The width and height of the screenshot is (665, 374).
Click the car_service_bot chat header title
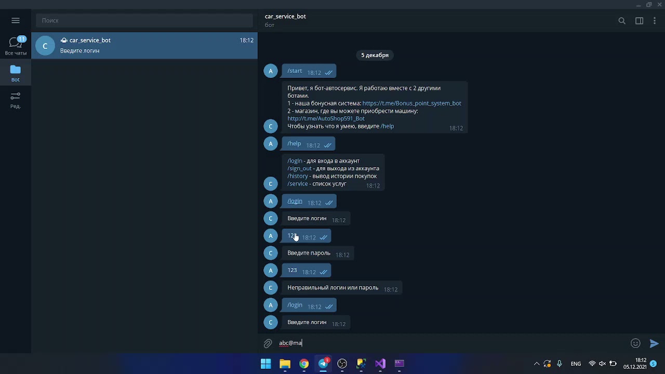[285, 16]
